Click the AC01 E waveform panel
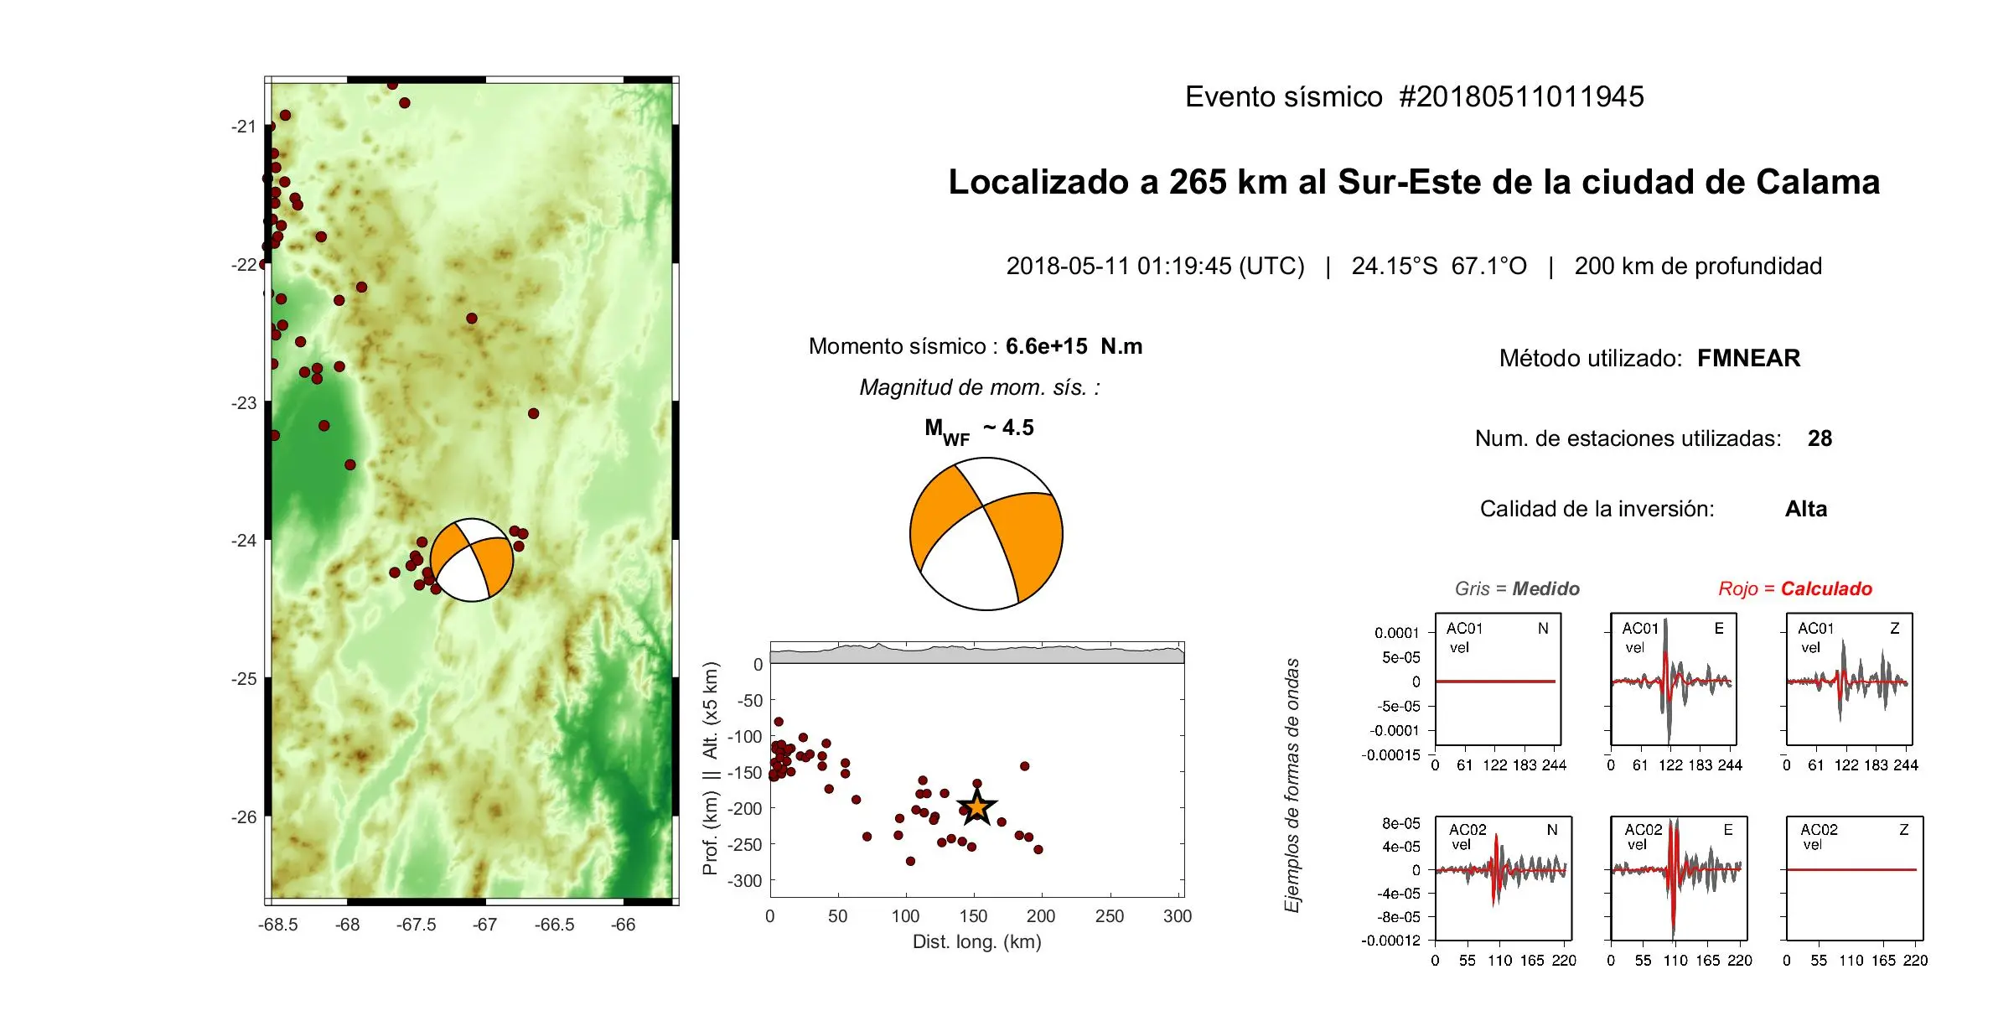 [x=1674, y=679]
